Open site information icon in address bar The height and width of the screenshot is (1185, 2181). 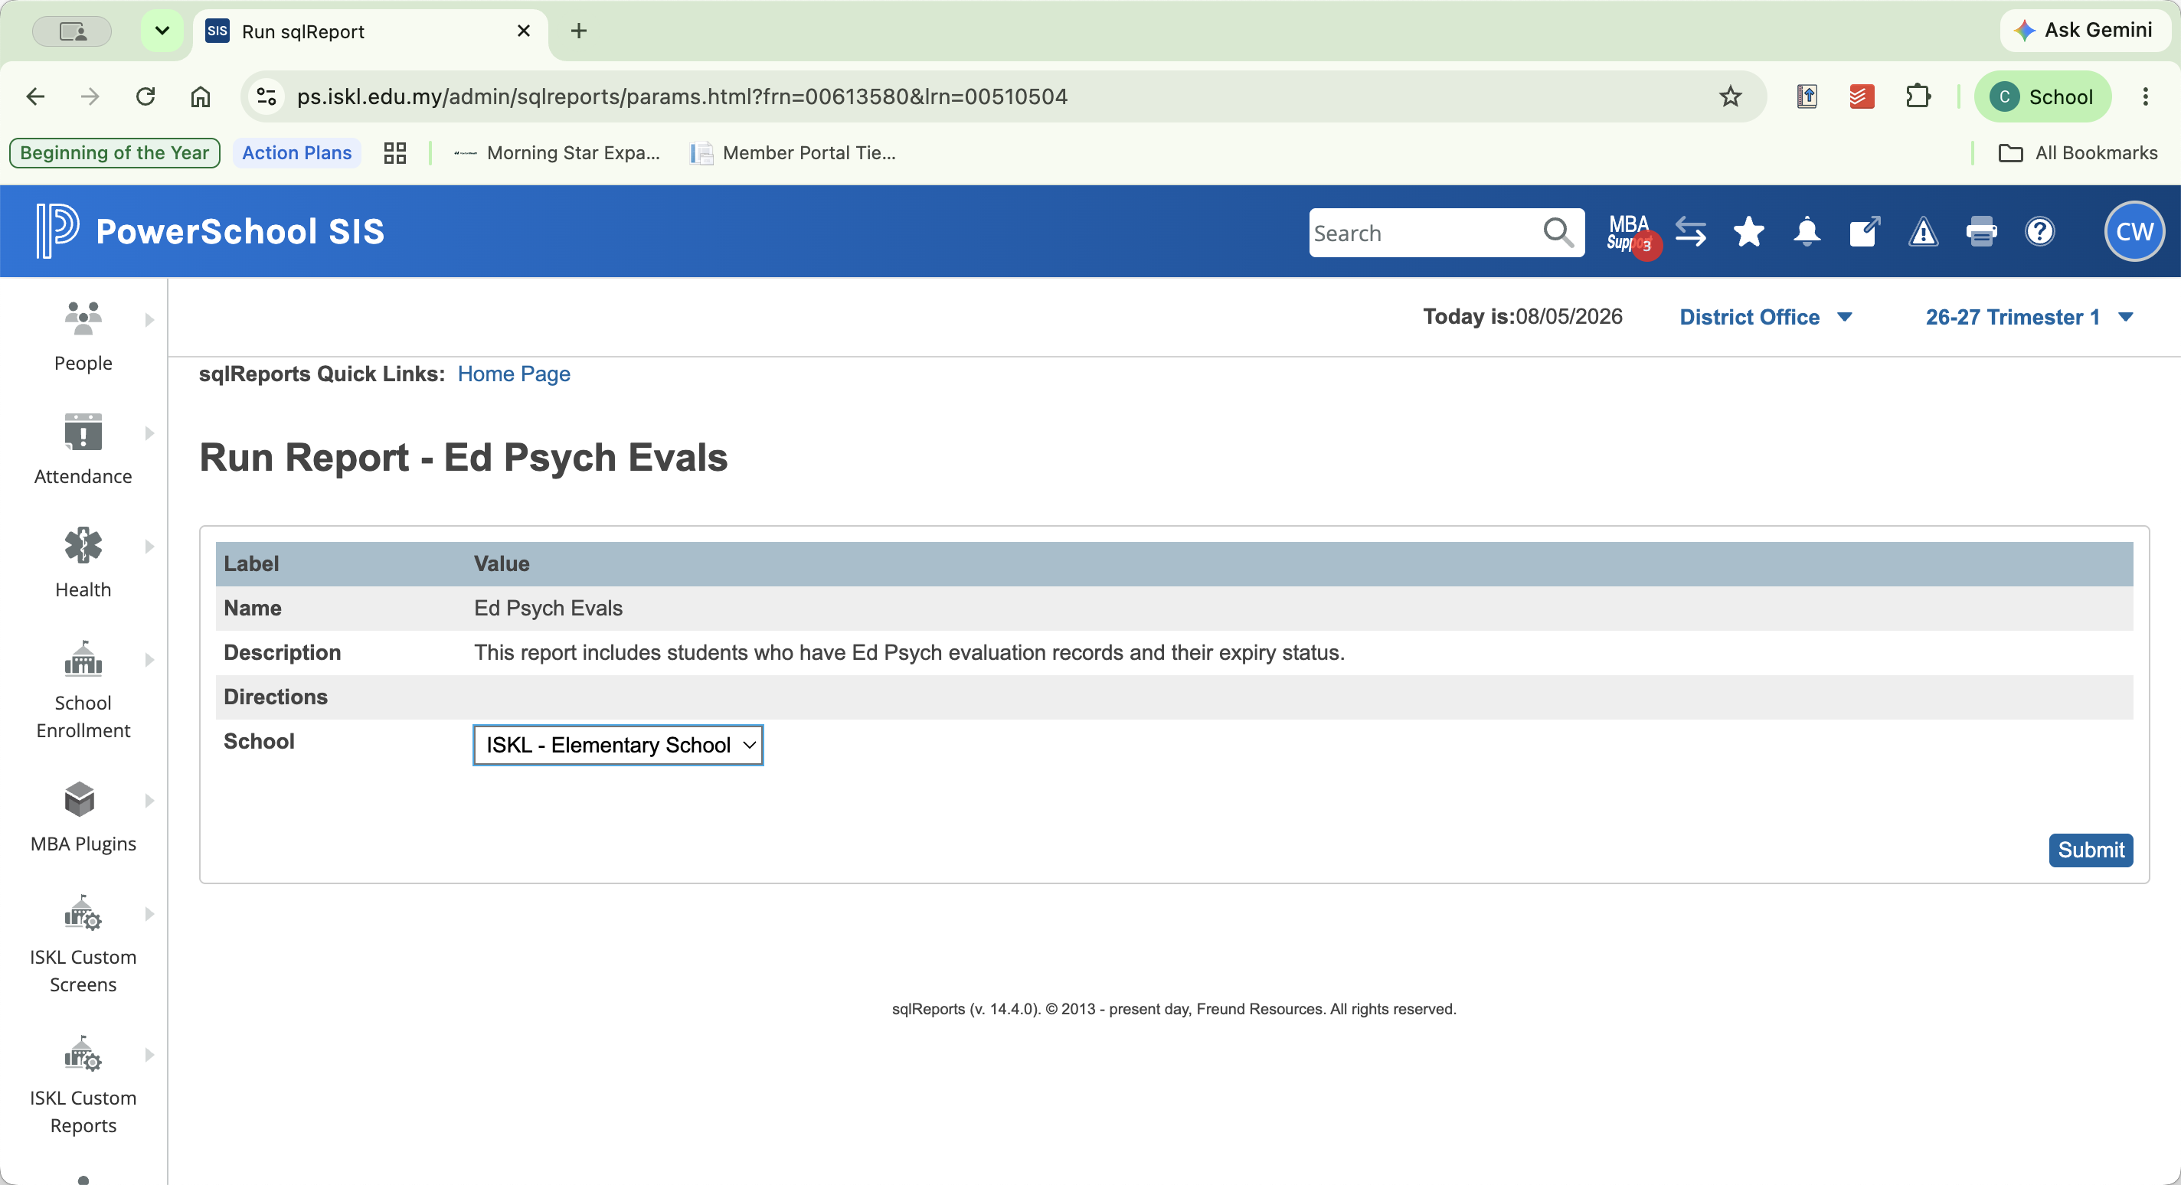click(266, 96)
